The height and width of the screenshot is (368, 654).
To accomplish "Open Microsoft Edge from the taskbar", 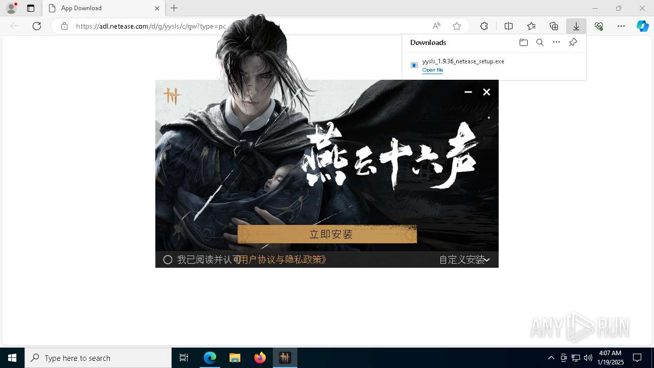I will click(210, 358).
